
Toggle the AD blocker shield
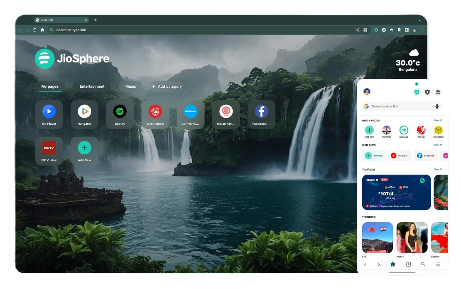417,92
